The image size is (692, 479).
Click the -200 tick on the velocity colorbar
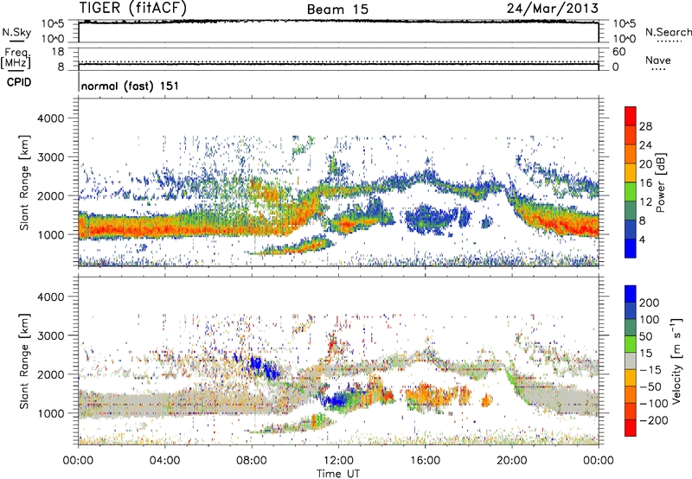653,420
